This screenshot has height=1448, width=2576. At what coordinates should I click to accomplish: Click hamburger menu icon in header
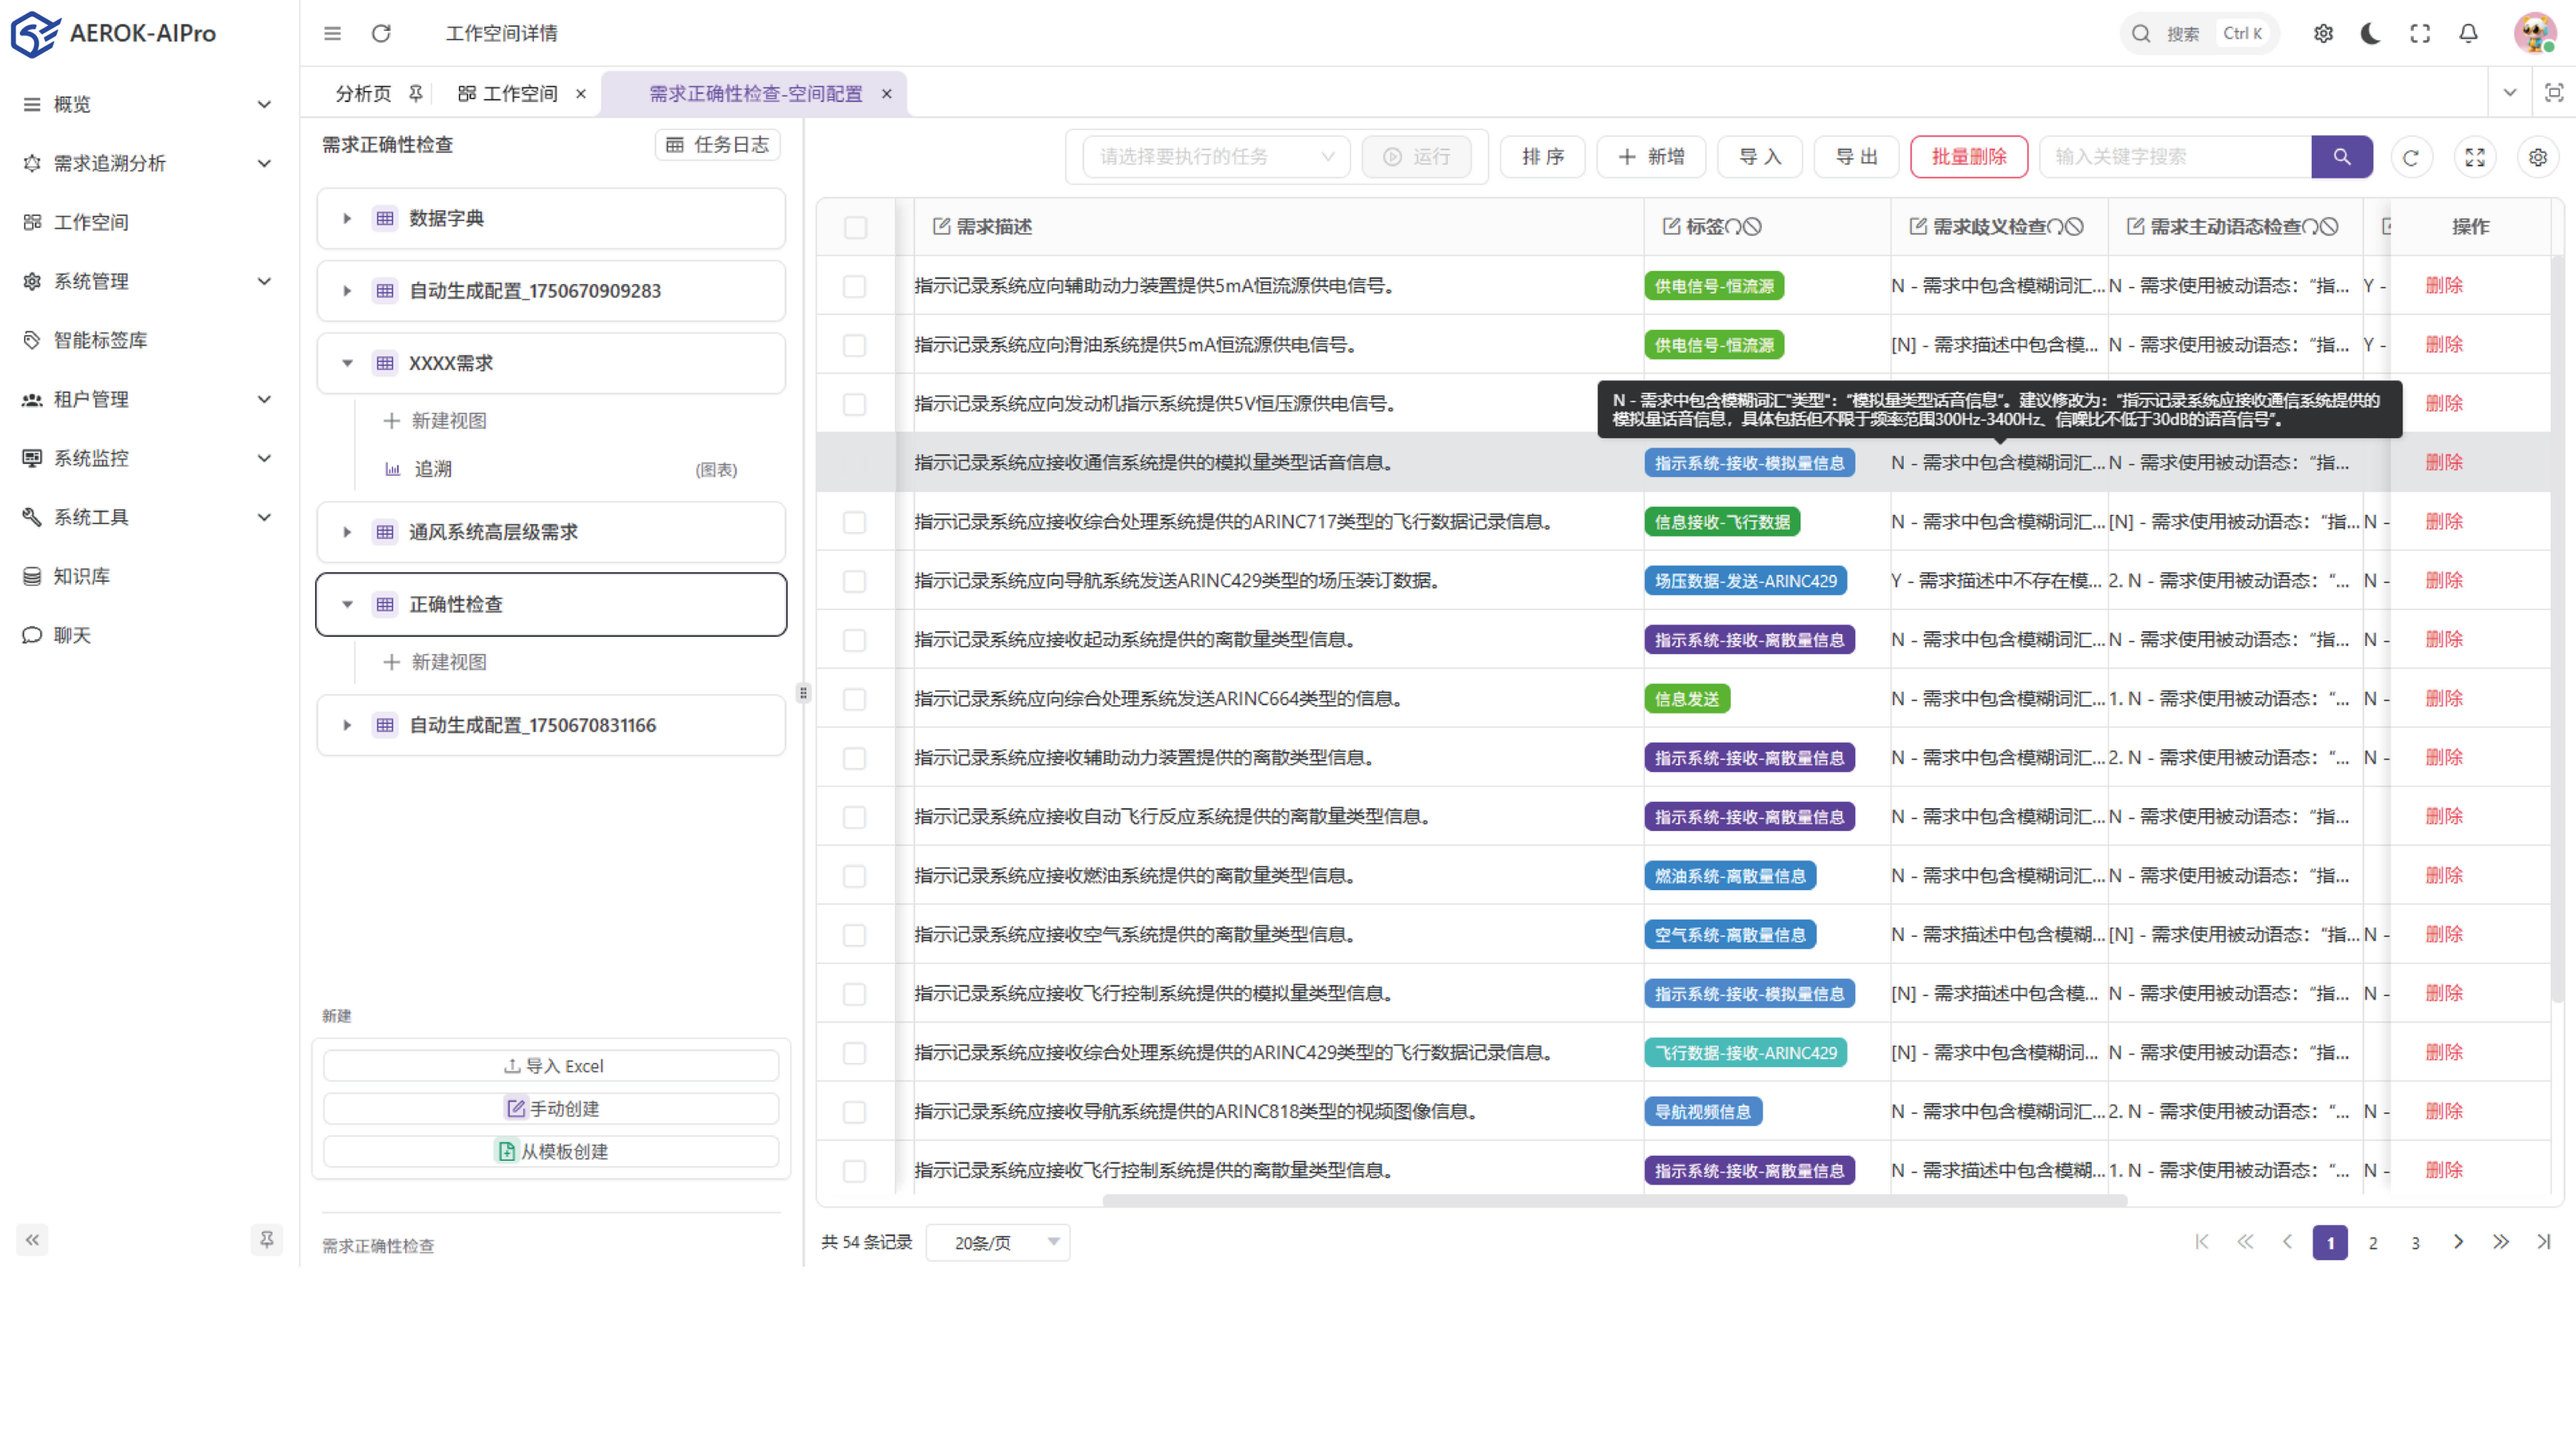332,34
